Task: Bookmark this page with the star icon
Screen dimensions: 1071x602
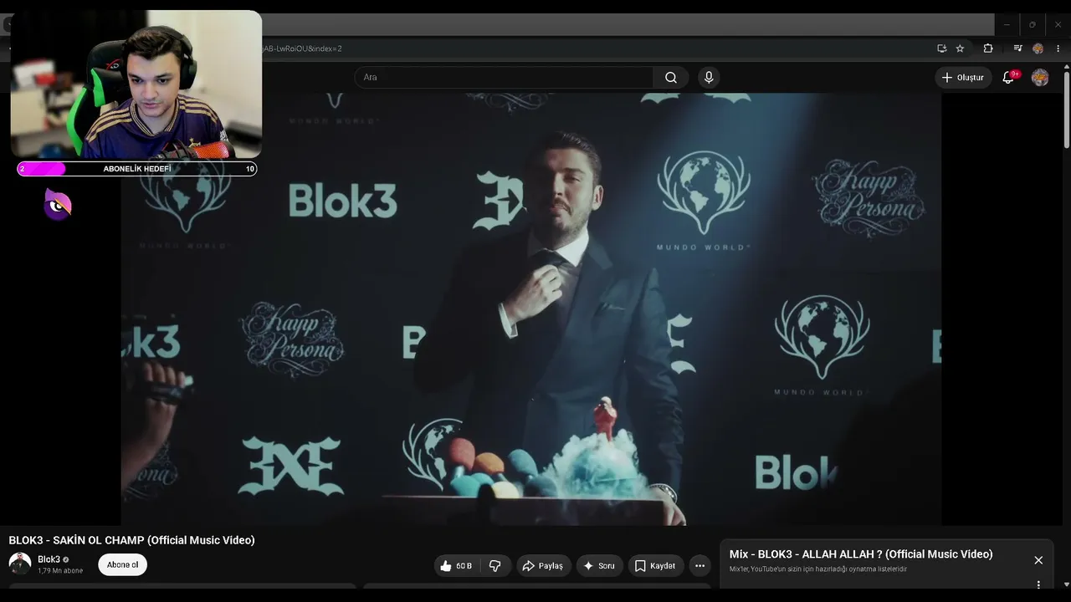Action: coord(960,48)
